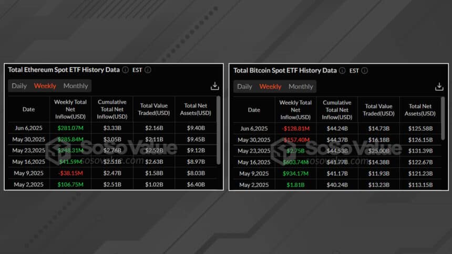Click Cumulative Total Net Inflow header in Ethereum table
The width and height of the screenshot is (452, 254).
point(112,109)
